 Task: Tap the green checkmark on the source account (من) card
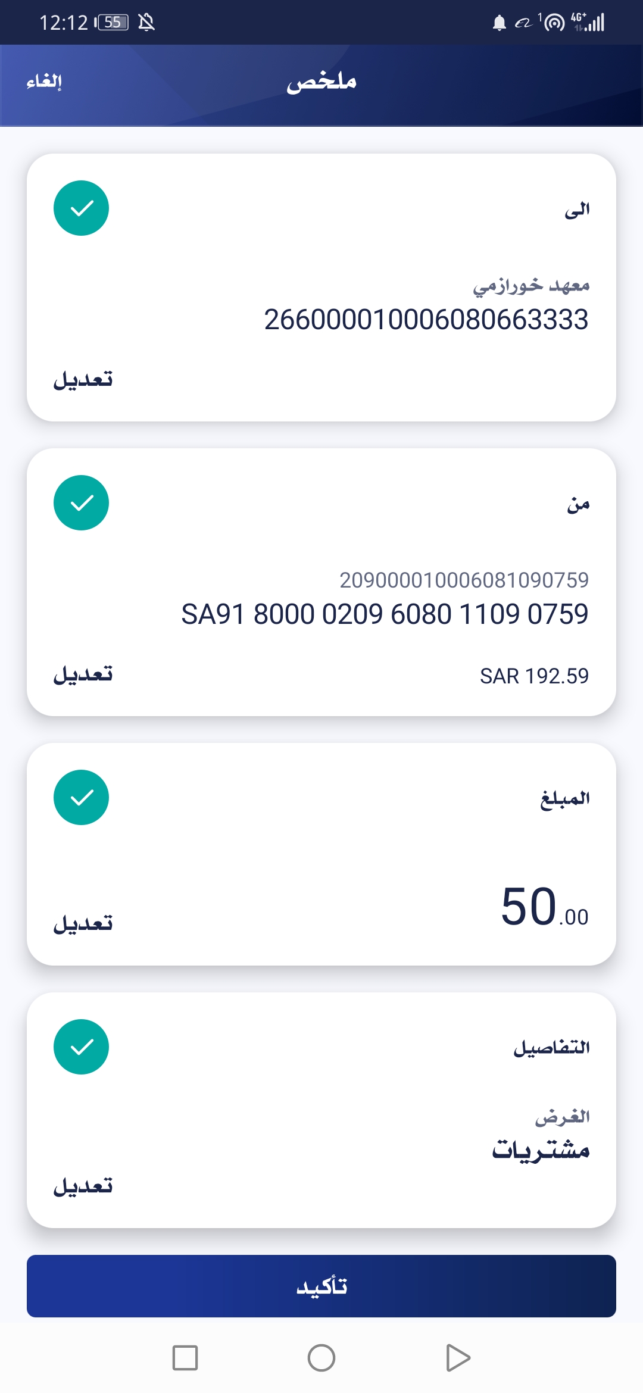(82, 503)
